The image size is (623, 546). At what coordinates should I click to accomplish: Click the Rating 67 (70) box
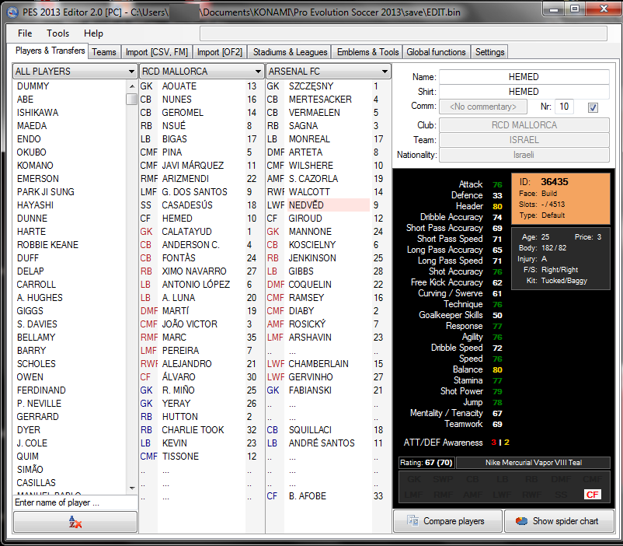click(426, 463)
